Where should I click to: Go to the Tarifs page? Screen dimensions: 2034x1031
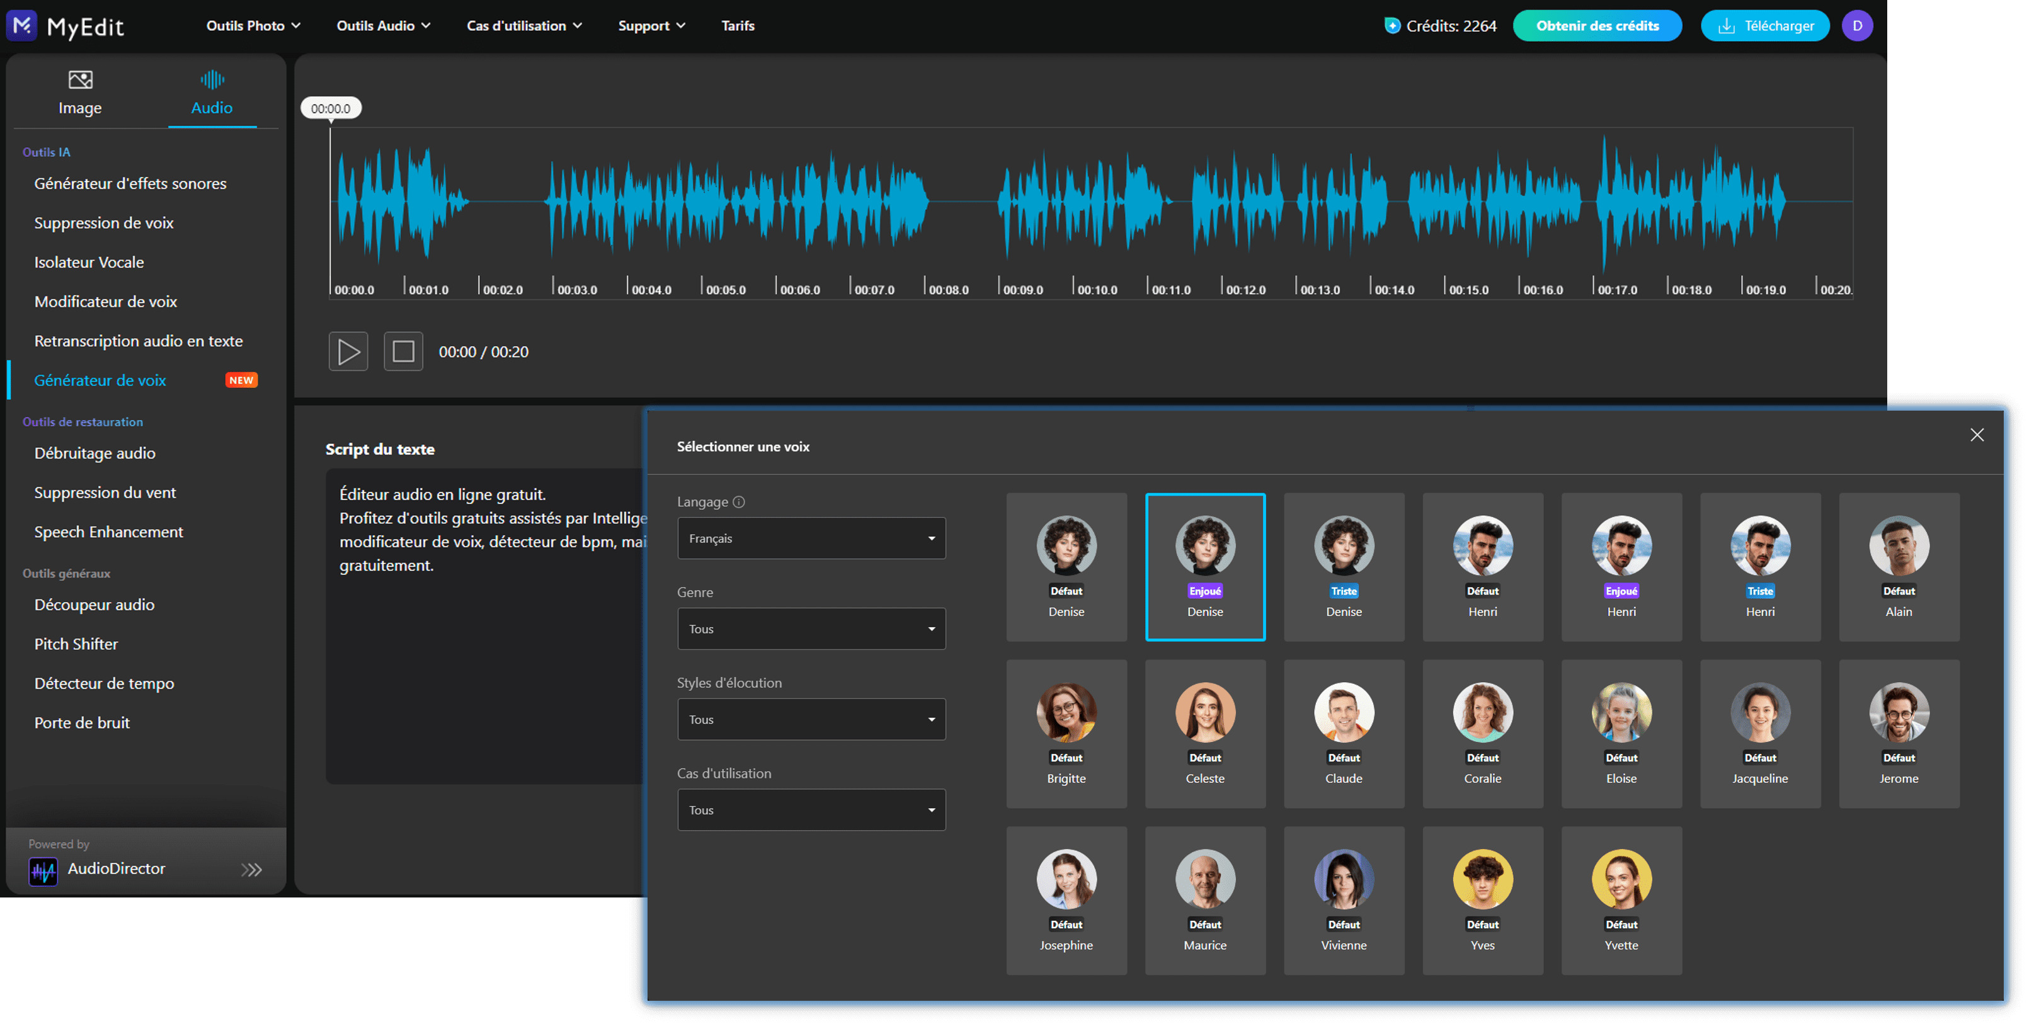point(737,25)
